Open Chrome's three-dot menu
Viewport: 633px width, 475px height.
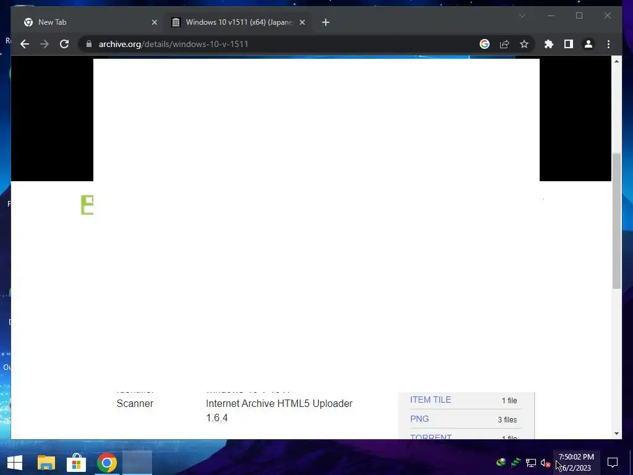pos(608,44)
